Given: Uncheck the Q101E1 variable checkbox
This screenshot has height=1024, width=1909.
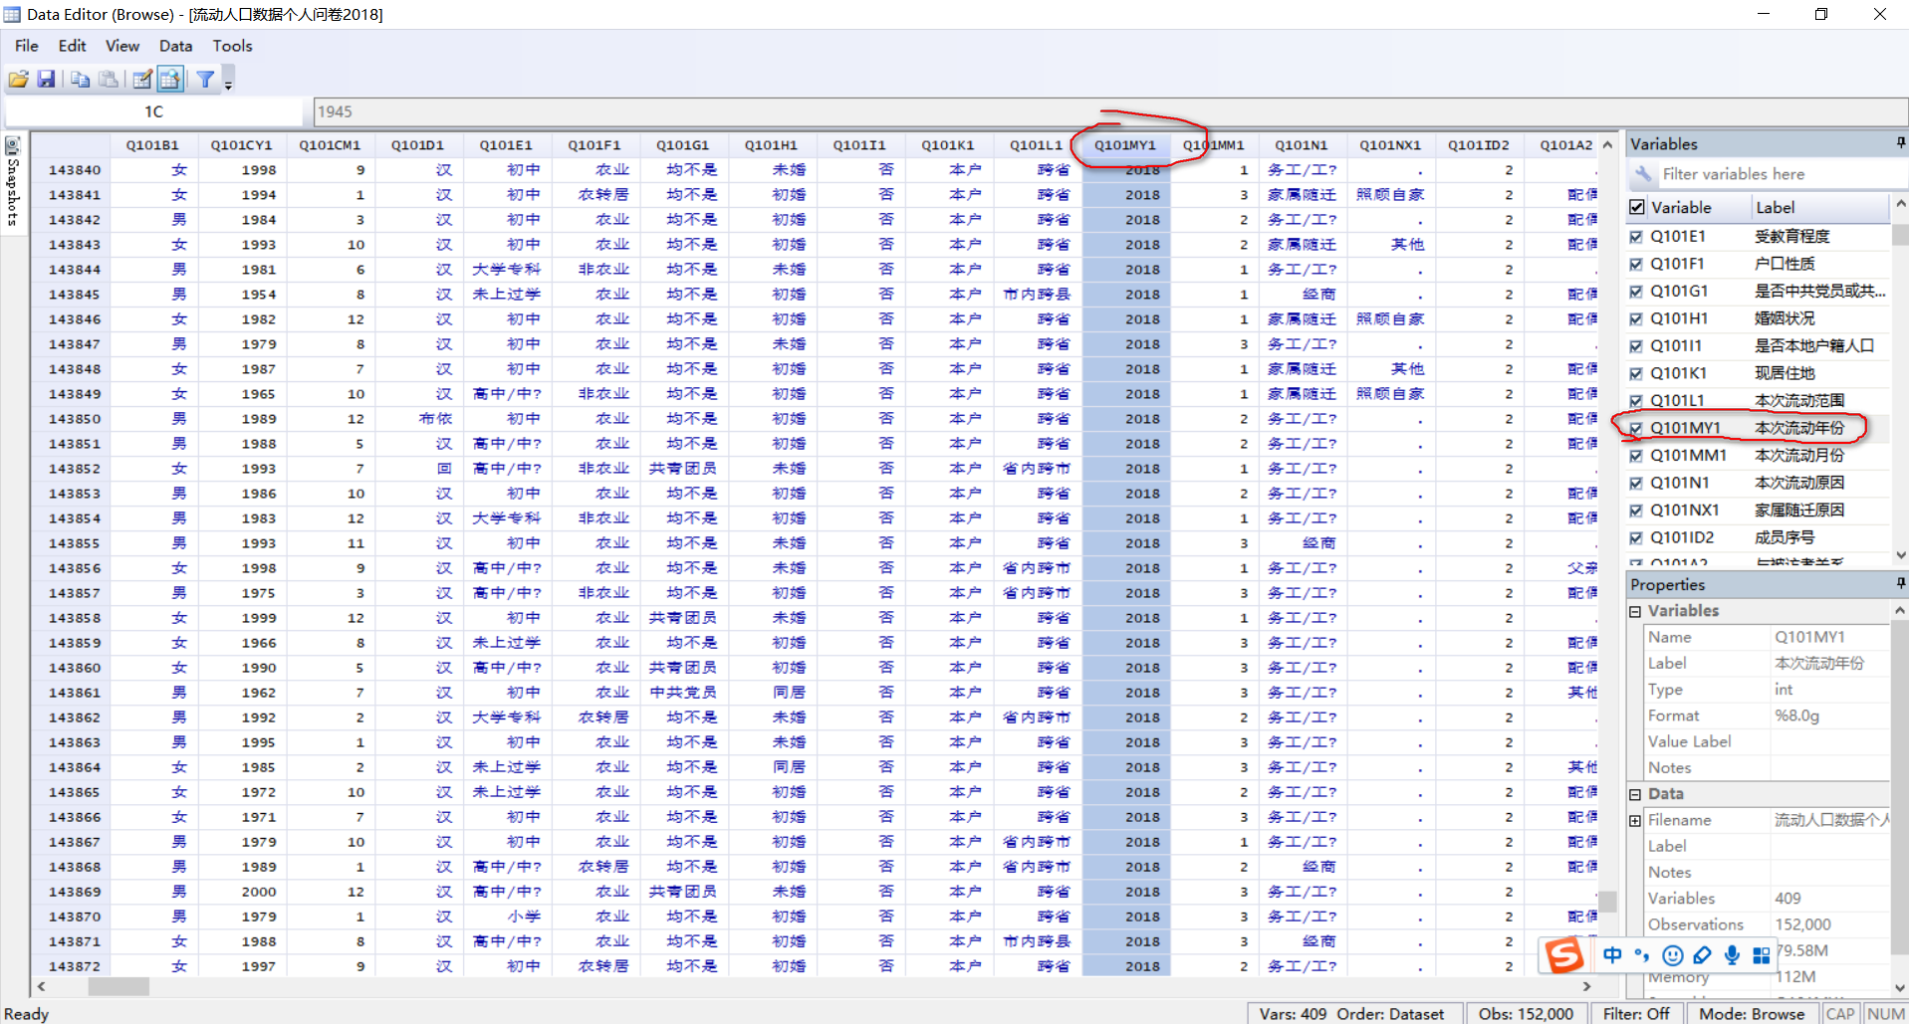Looking at the screenshot, I should click(1636, 237).
